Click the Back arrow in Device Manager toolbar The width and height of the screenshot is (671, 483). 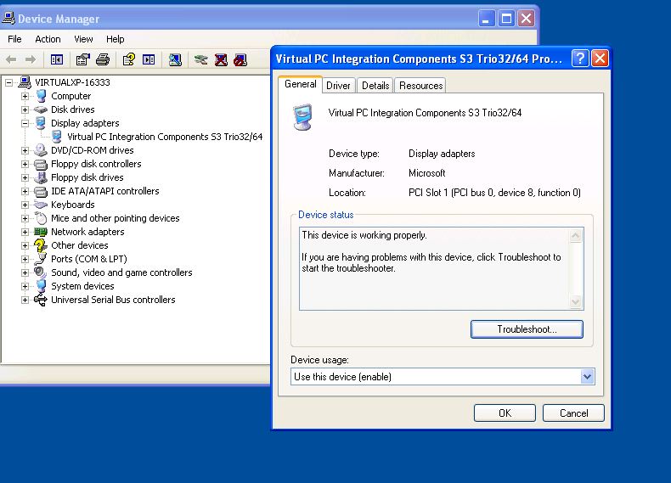[11, 59]
